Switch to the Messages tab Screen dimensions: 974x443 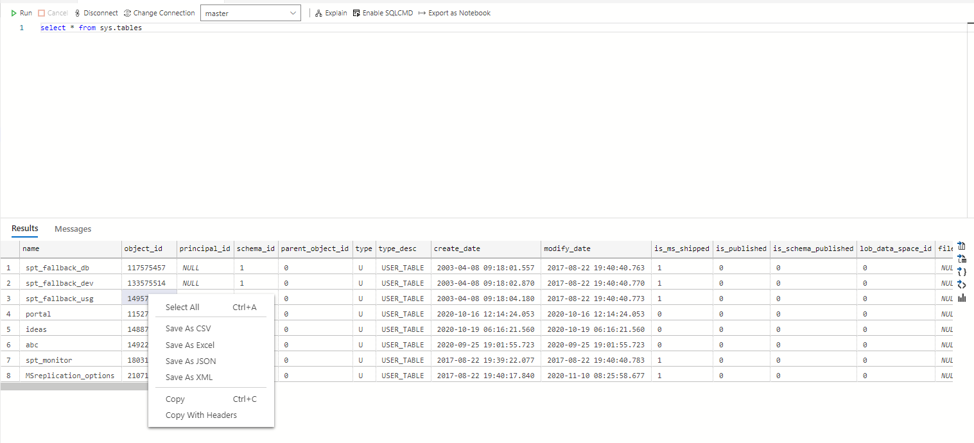point(73,229)
